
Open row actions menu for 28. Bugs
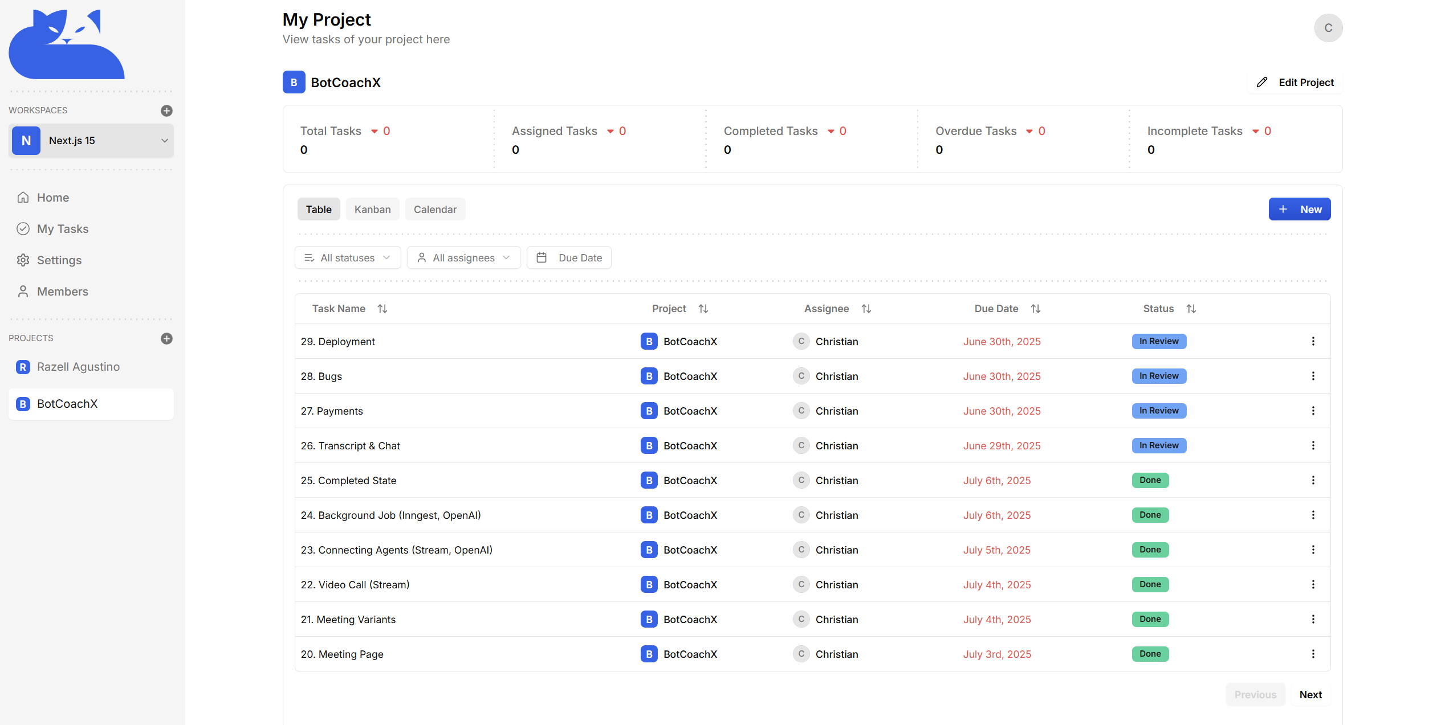click(1313, 376)
